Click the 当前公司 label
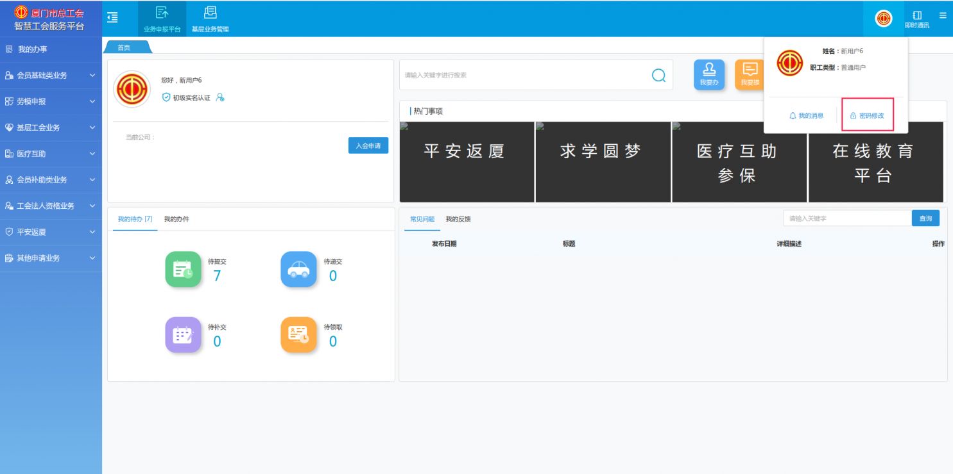The width and height of the screenshot is (953, 474). point(141,137)
